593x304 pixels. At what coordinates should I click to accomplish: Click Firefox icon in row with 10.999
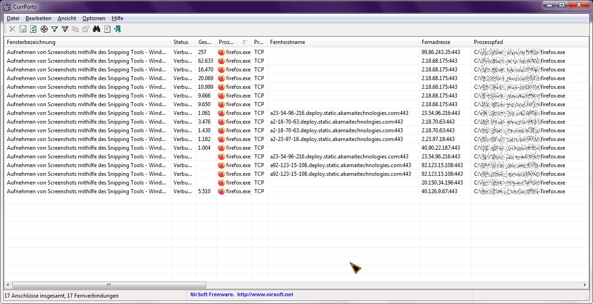pyautogui.click(x=222, y=87)
